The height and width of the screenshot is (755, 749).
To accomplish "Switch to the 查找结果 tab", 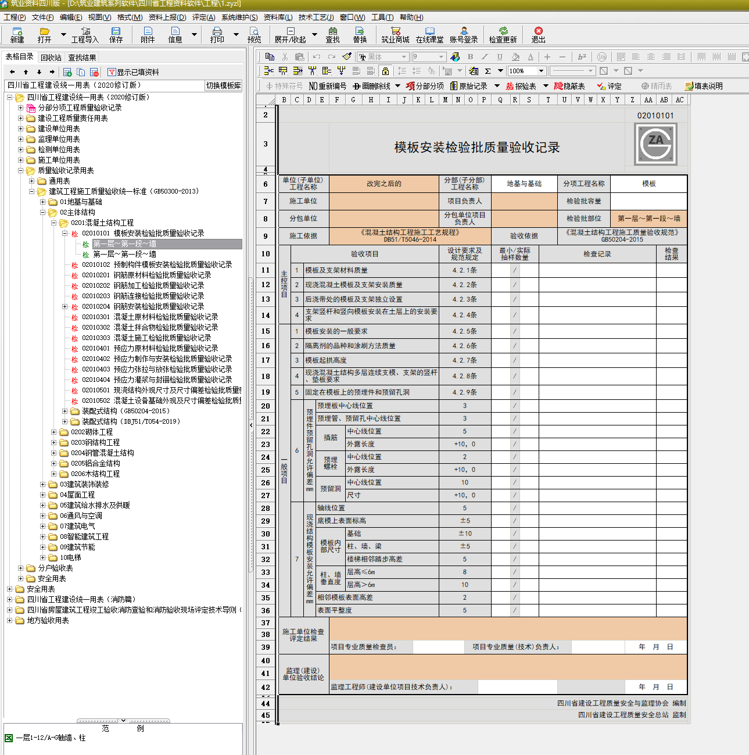I will coord(82,57).
